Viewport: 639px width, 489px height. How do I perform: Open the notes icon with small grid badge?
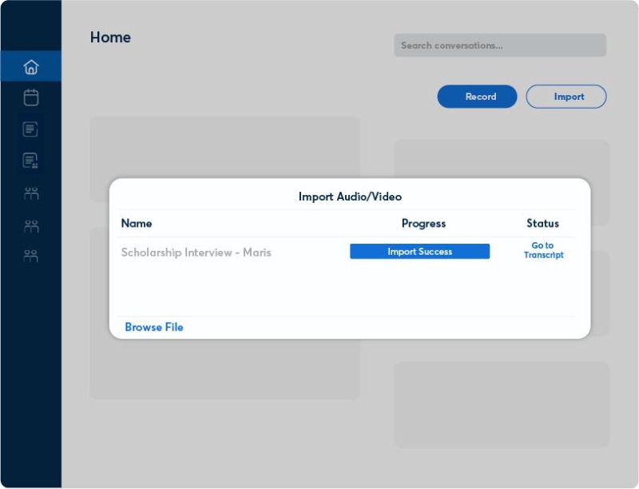pos(31,161)
